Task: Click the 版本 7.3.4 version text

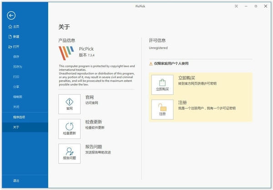Action: click(87, 55)
